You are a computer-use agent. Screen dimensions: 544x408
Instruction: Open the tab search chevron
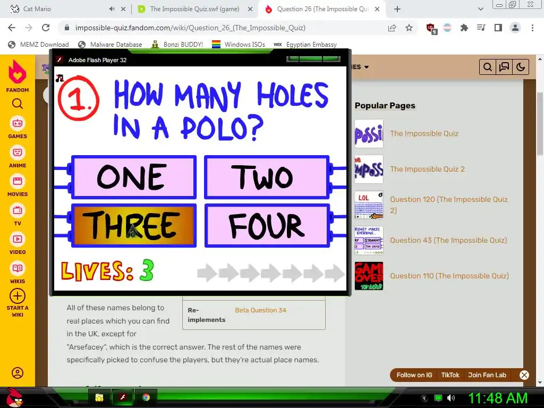coord(480,10)
